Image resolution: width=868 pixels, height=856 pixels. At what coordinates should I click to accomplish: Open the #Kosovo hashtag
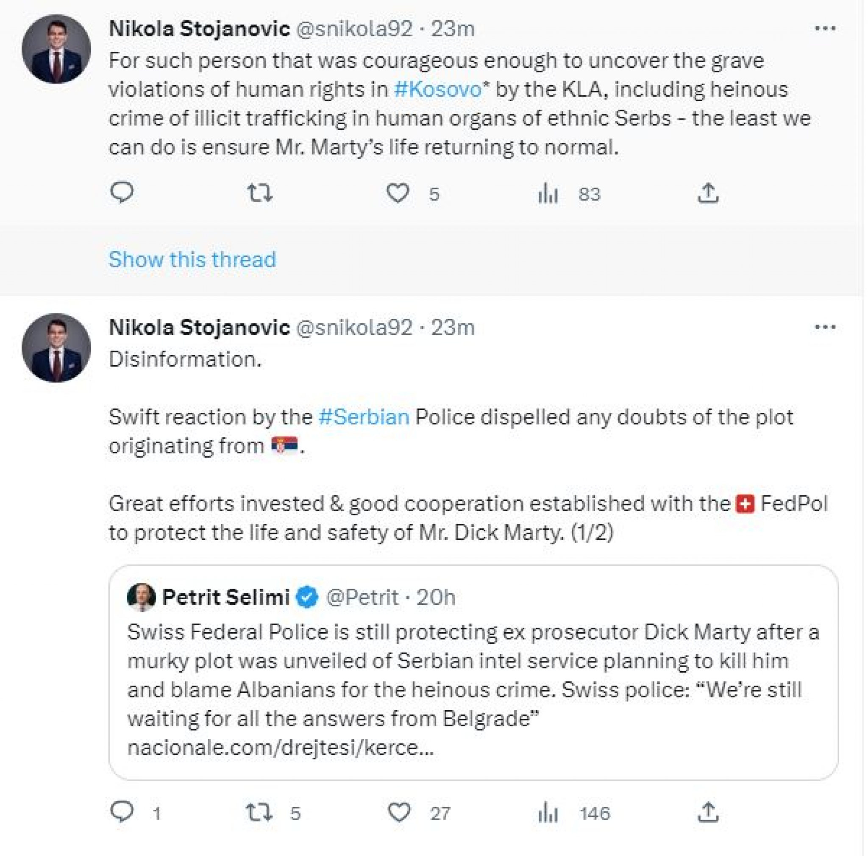click(437, 89)
